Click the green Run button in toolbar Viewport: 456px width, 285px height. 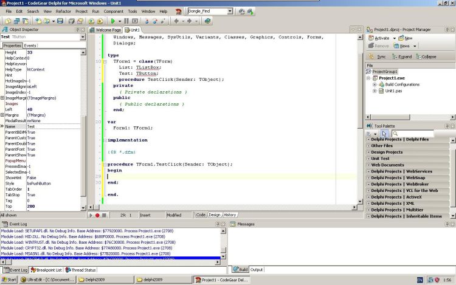(x=113, y=21)
